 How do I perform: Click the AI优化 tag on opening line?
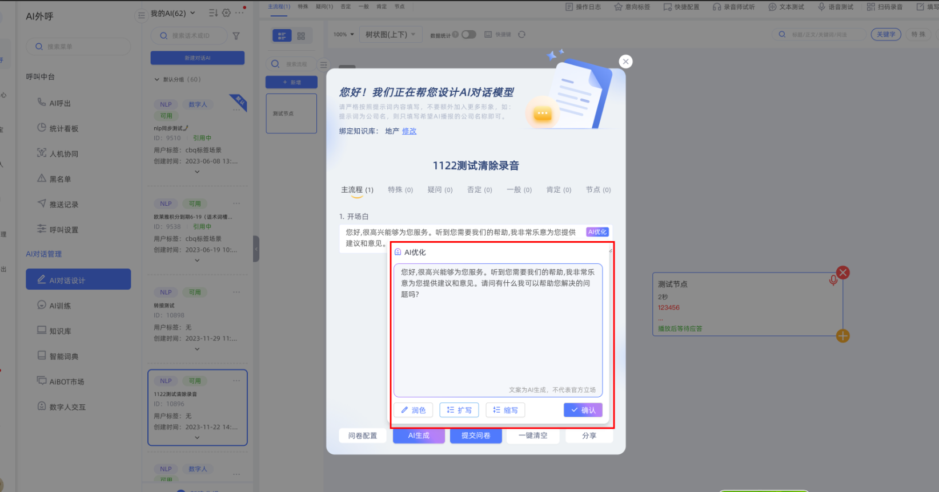(597, 232)
